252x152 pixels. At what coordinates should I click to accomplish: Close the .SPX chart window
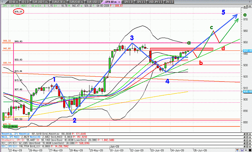(250, 6)
